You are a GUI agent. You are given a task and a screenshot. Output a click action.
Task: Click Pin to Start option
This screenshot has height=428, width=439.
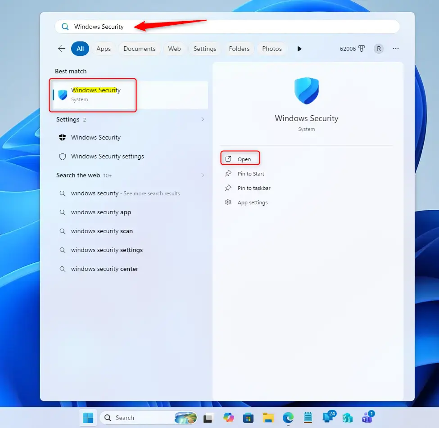pos(244,174)
